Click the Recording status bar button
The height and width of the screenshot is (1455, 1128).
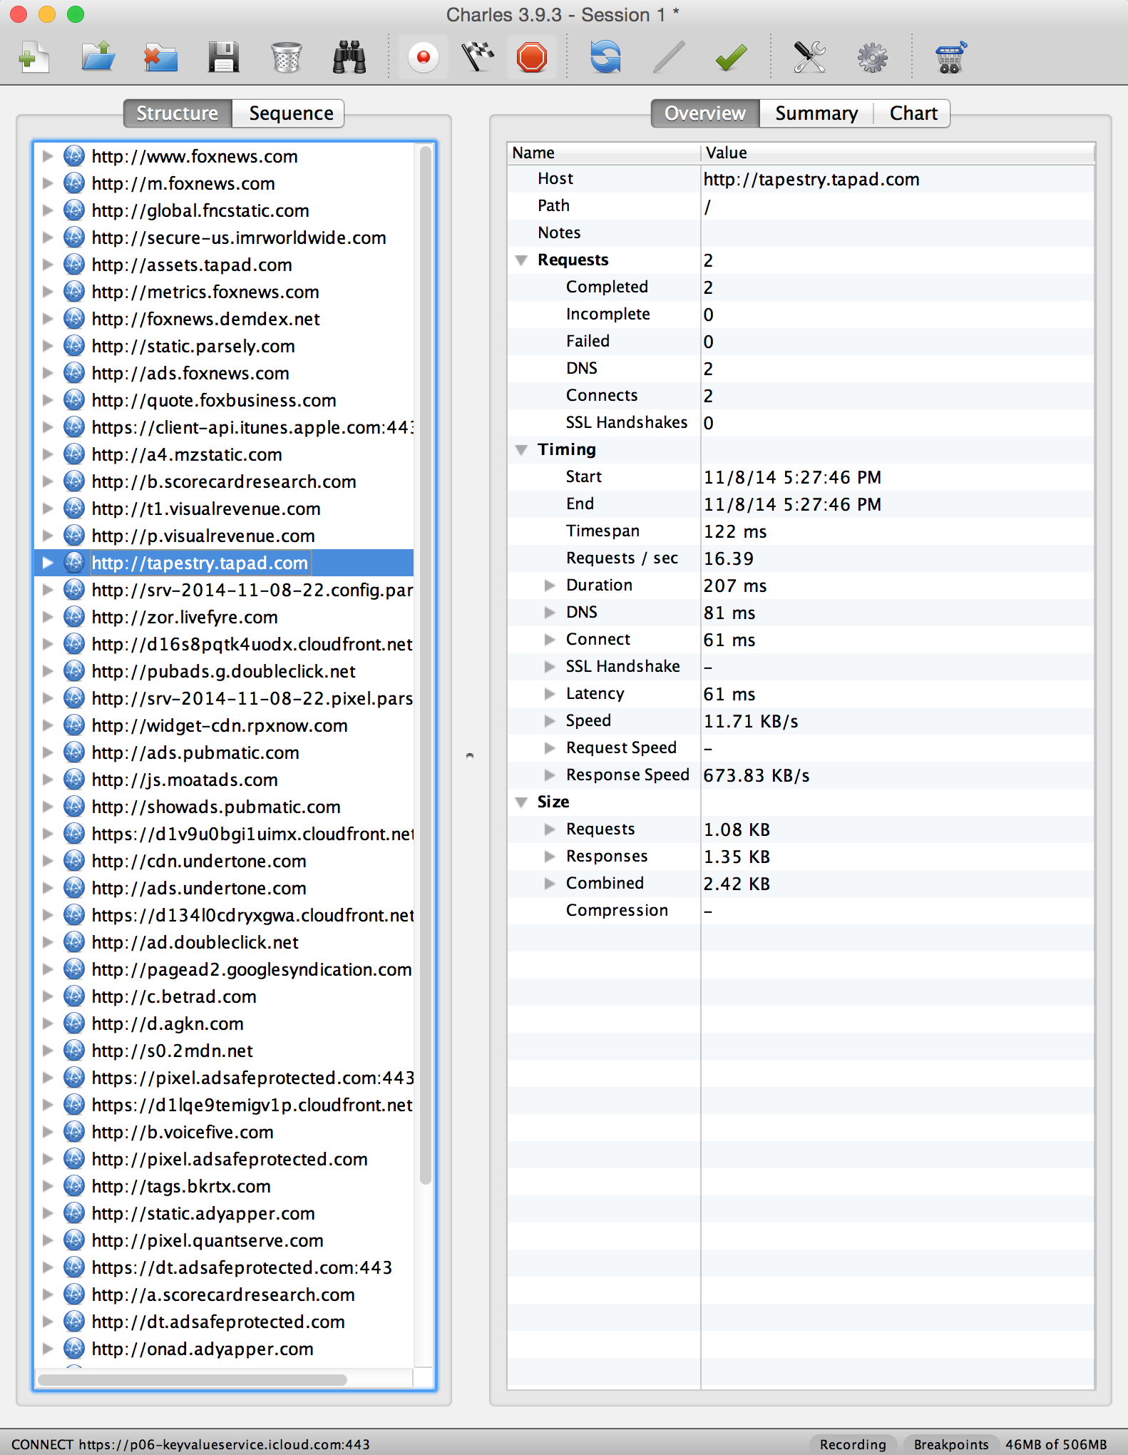click(853, 1444)
